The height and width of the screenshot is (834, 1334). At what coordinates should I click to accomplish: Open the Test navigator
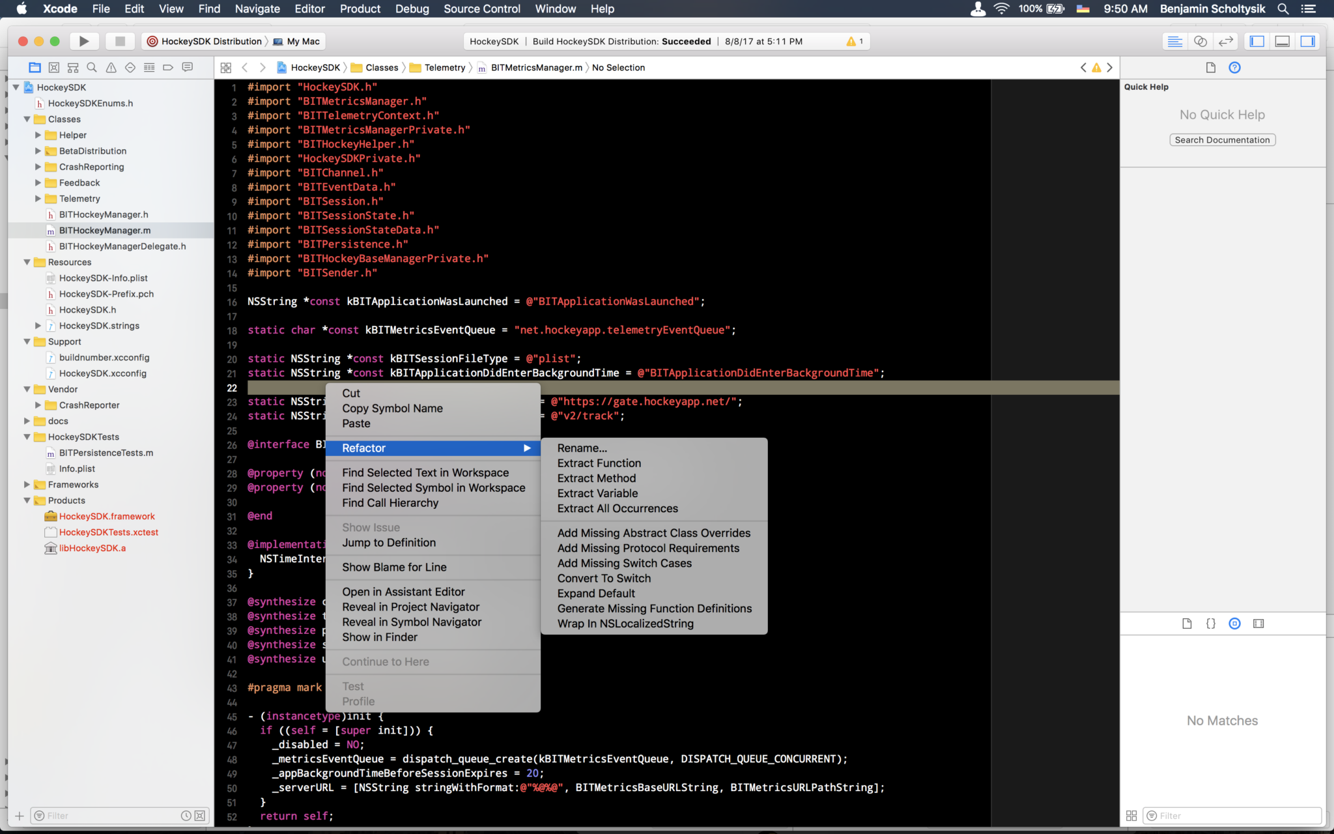point(130,67)
